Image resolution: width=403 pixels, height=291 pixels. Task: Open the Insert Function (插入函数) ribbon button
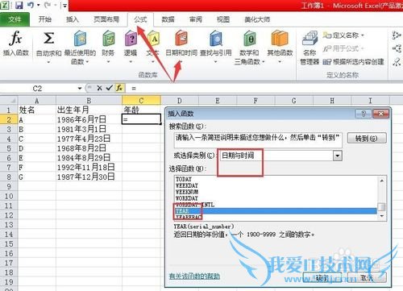click(x=15, y=43)
